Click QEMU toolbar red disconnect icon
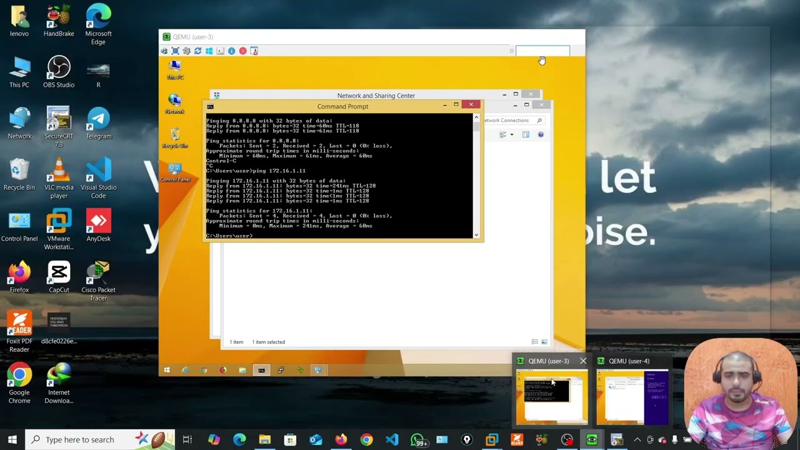The width and height of the screenshot is (800, 450). pyautogui.click(x=242, y=51)
